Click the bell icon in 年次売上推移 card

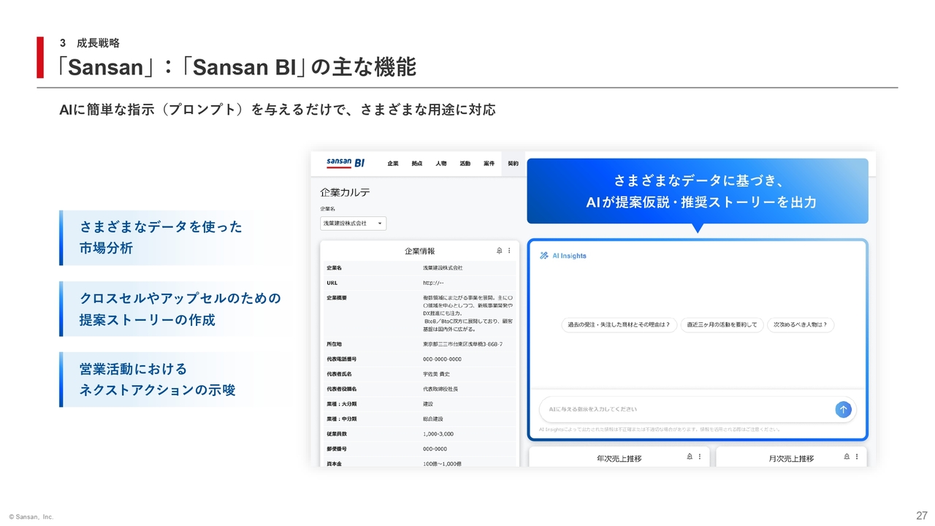(x=690, y=457)
